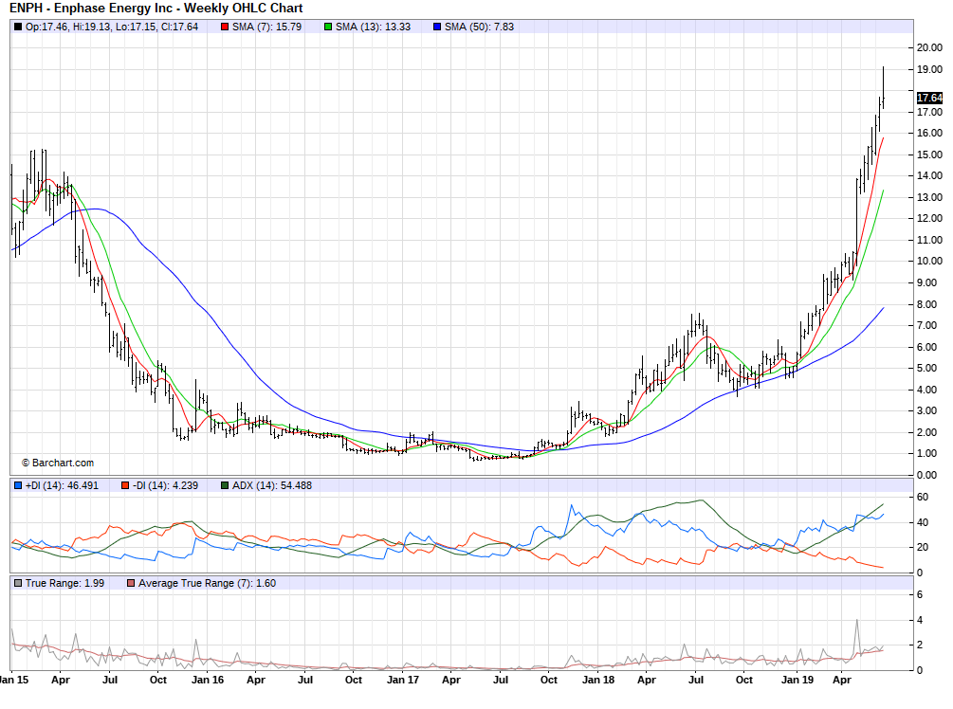Click the 1.00 price axis label

point(926,453)
